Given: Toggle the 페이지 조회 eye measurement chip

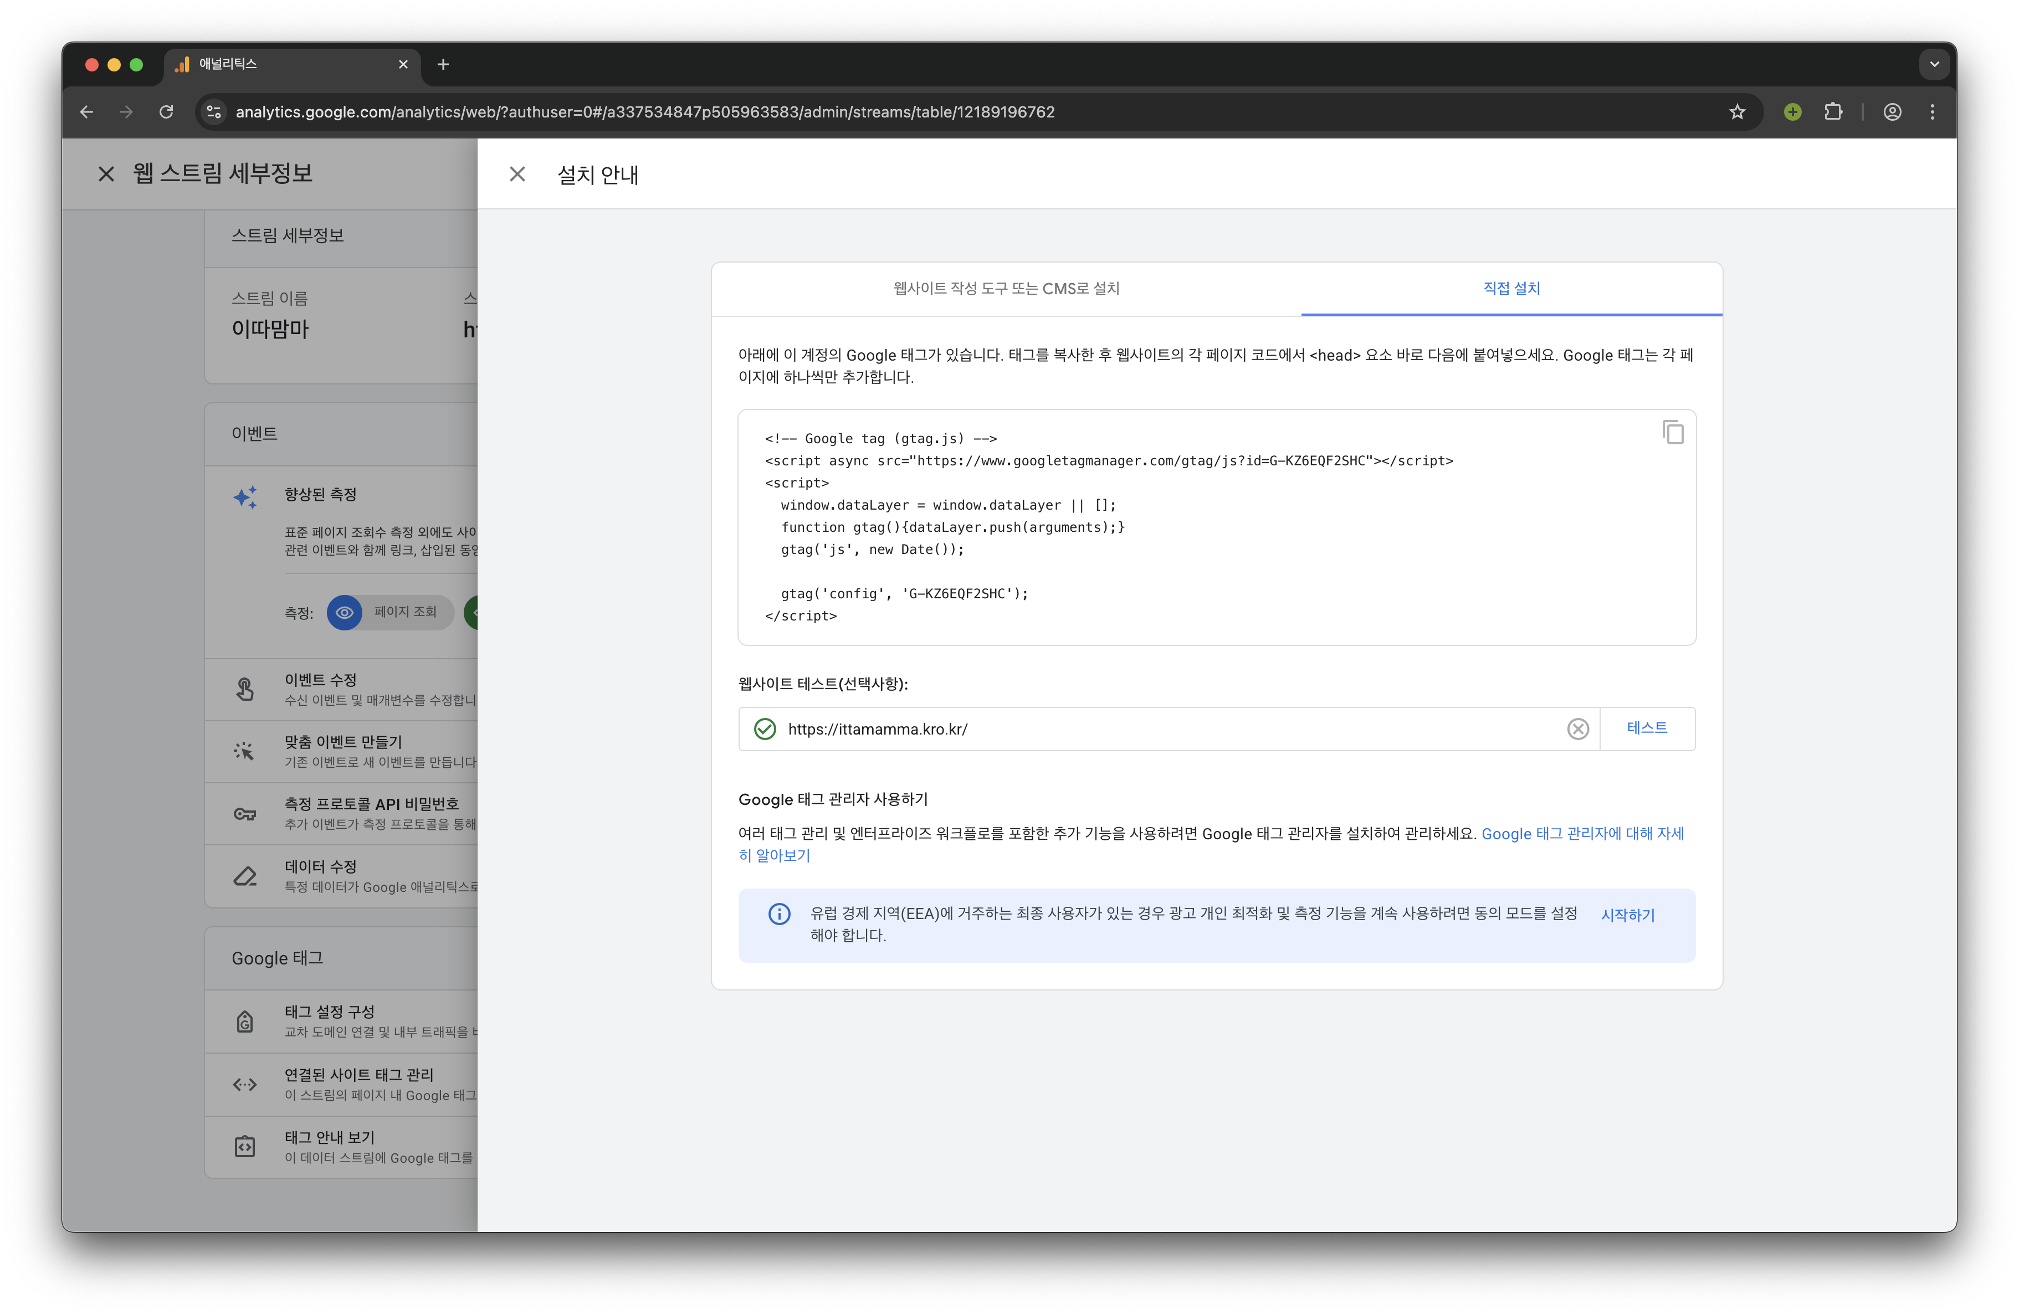Looking at the screenshot, I should tap(390, 613).
